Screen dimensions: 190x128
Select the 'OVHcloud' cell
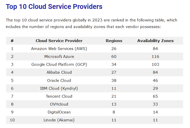pos(59,104)
